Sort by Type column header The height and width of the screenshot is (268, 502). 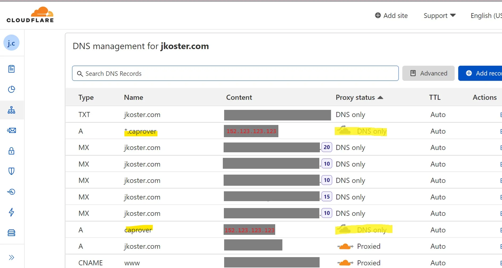pos(86,97)
